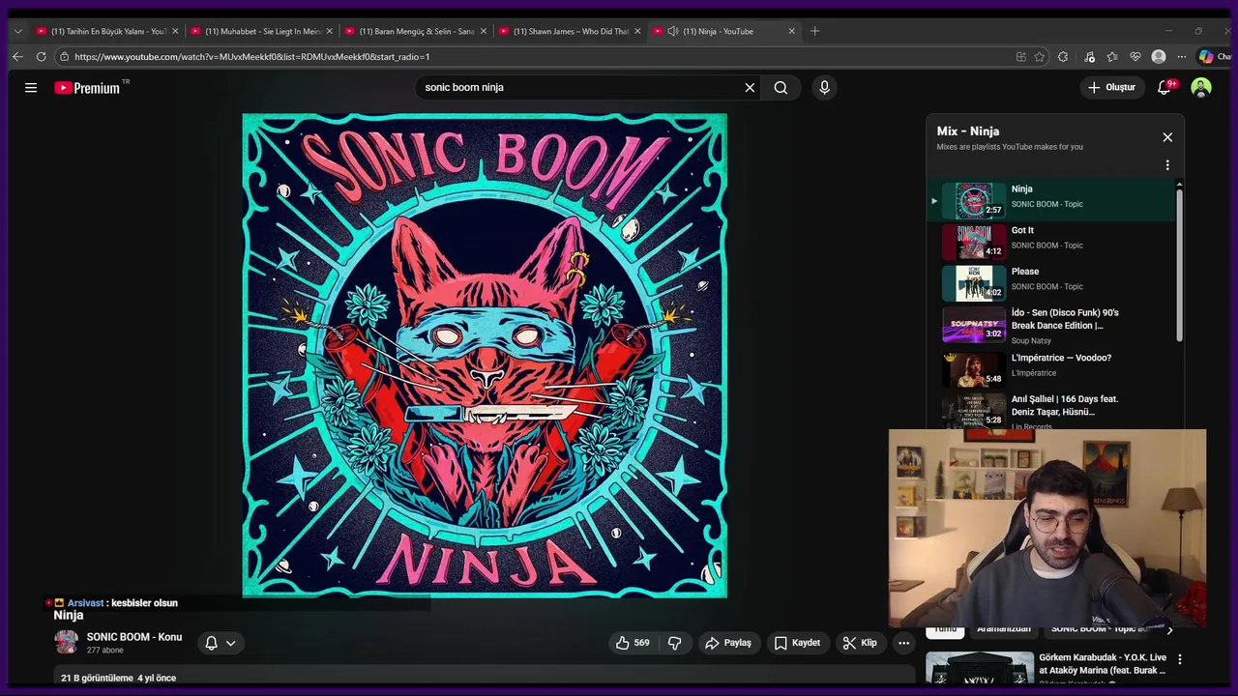The width and height of the screenshot is (1238, 696).
Task: Run search with the magnifier button
Action: 781,88
